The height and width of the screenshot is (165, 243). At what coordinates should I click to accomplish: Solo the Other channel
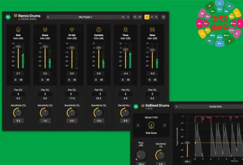[x=149, y=80]
